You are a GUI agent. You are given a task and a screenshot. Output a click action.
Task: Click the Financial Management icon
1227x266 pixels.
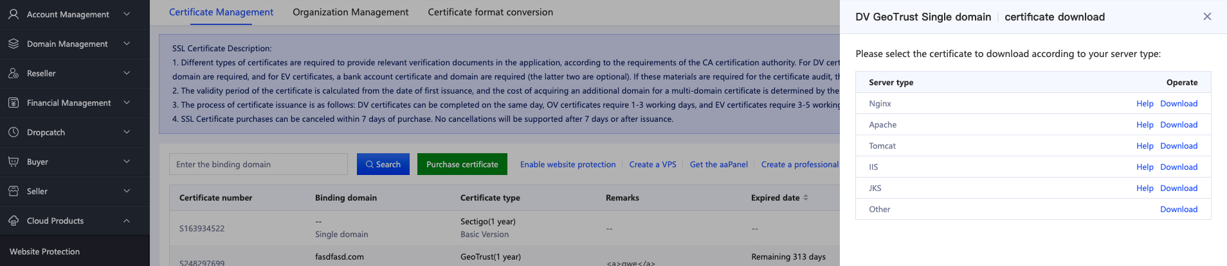(x=14, y=103)
